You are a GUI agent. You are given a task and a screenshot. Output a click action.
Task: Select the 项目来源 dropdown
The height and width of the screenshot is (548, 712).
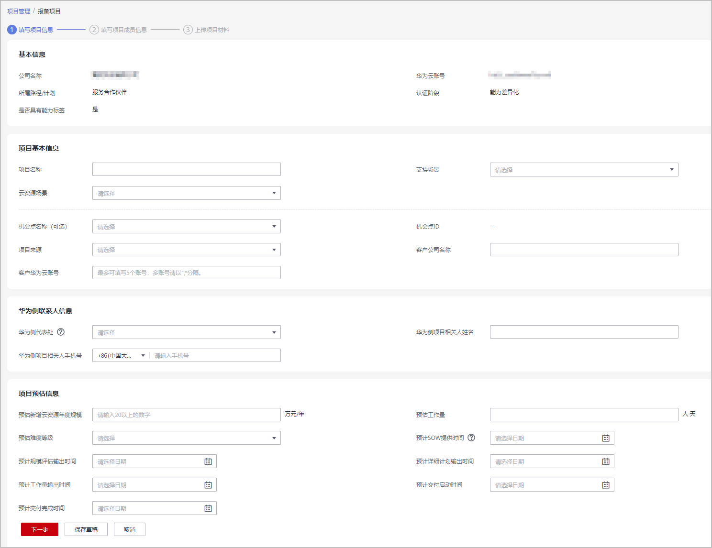186,250
